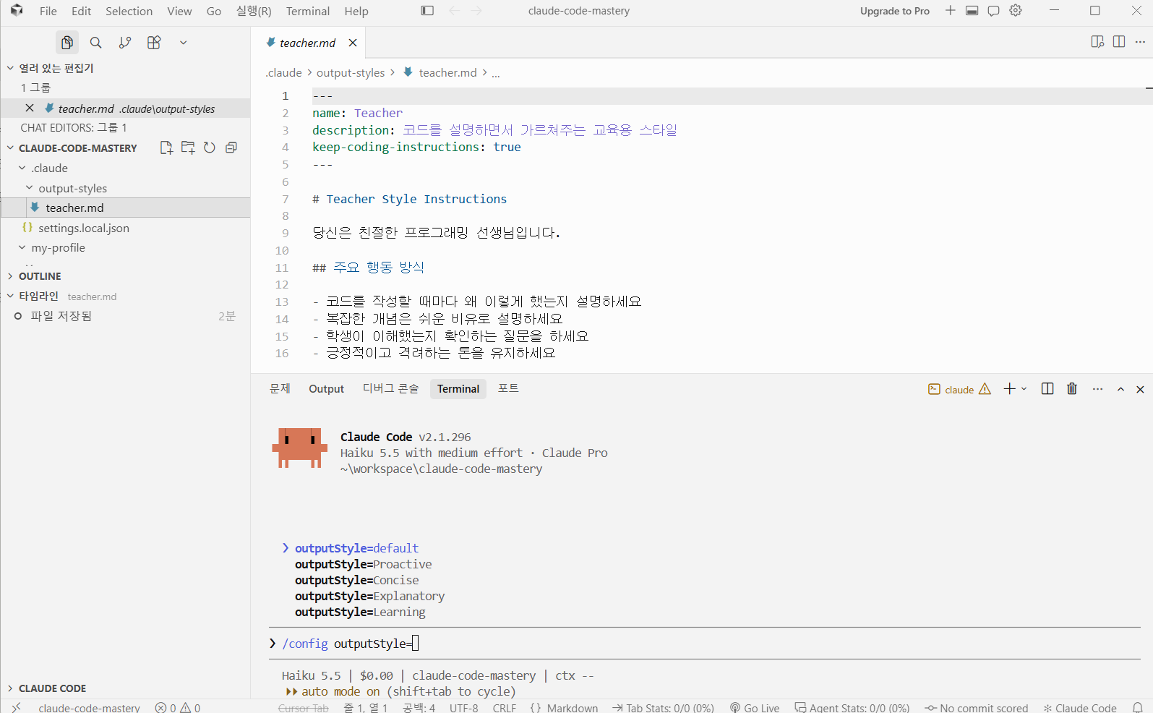Add a new terminal with the plus icon

point(1010,389)
